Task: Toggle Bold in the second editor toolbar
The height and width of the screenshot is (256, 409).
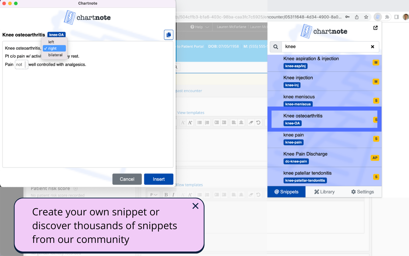Action: pos(166,195)
